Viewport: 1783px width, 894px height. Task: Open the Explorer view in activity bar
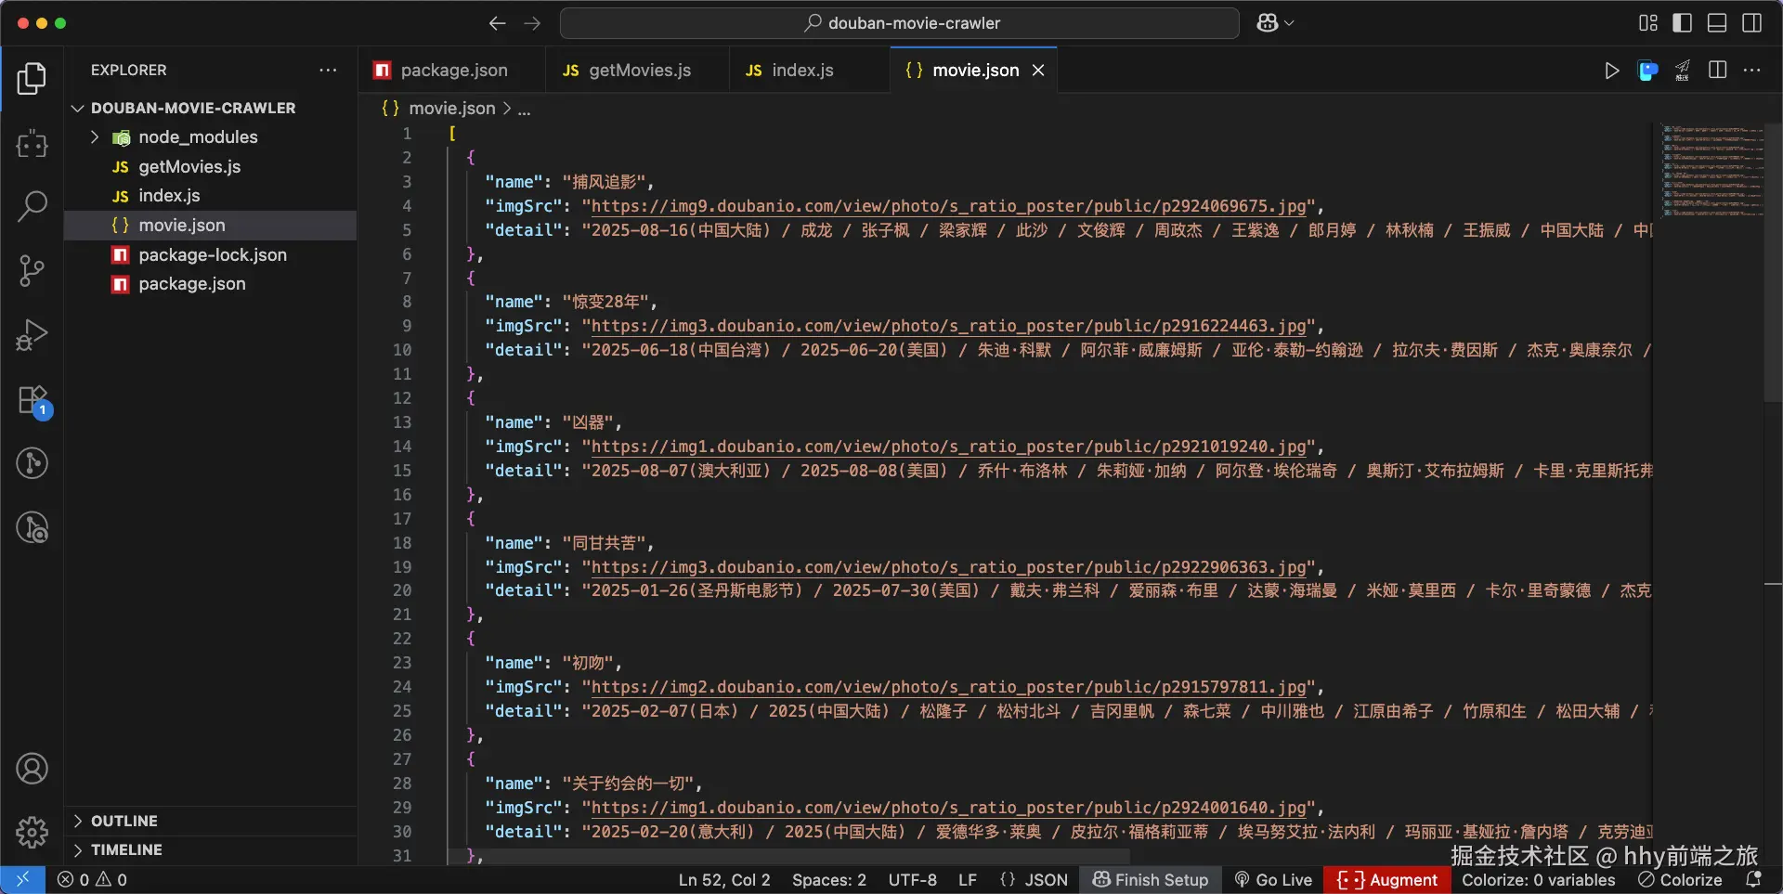click(32, 79)
